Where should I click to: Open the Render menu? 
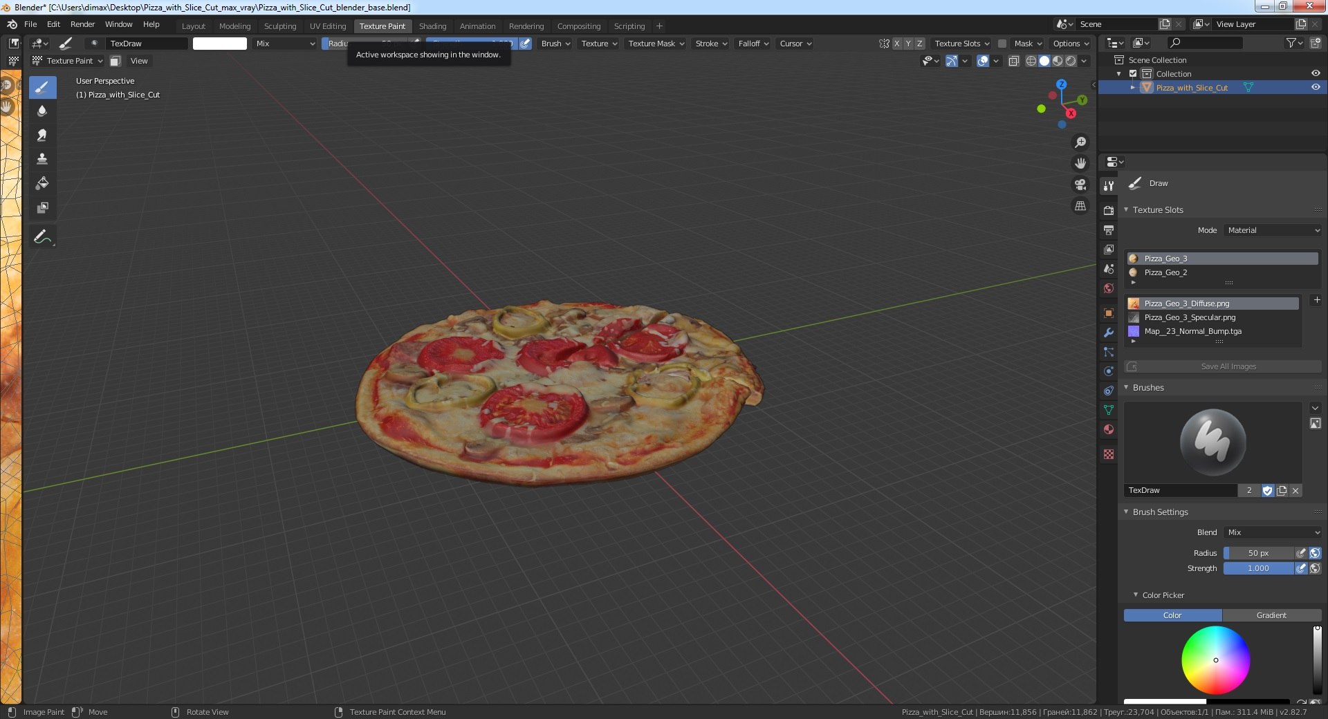tap(82, 24)
